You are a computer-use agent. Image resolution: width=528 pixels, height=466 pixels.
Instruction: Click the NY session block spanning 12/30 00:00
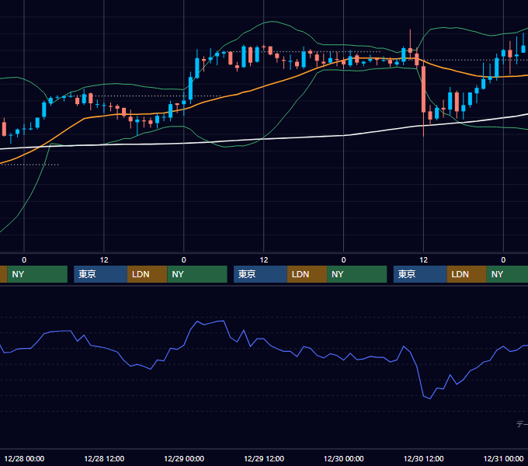coord(356,274)
